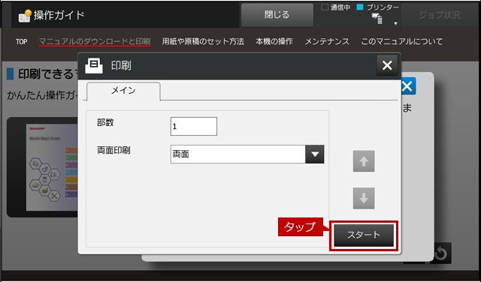Click the 部数 copies input field
This screenshot has width=481, height=282.
point(194,126)
